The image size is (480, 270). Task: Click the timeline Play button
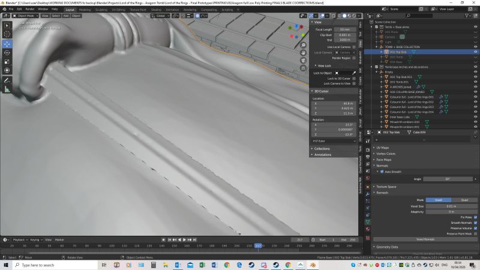[x=184, y=239]
